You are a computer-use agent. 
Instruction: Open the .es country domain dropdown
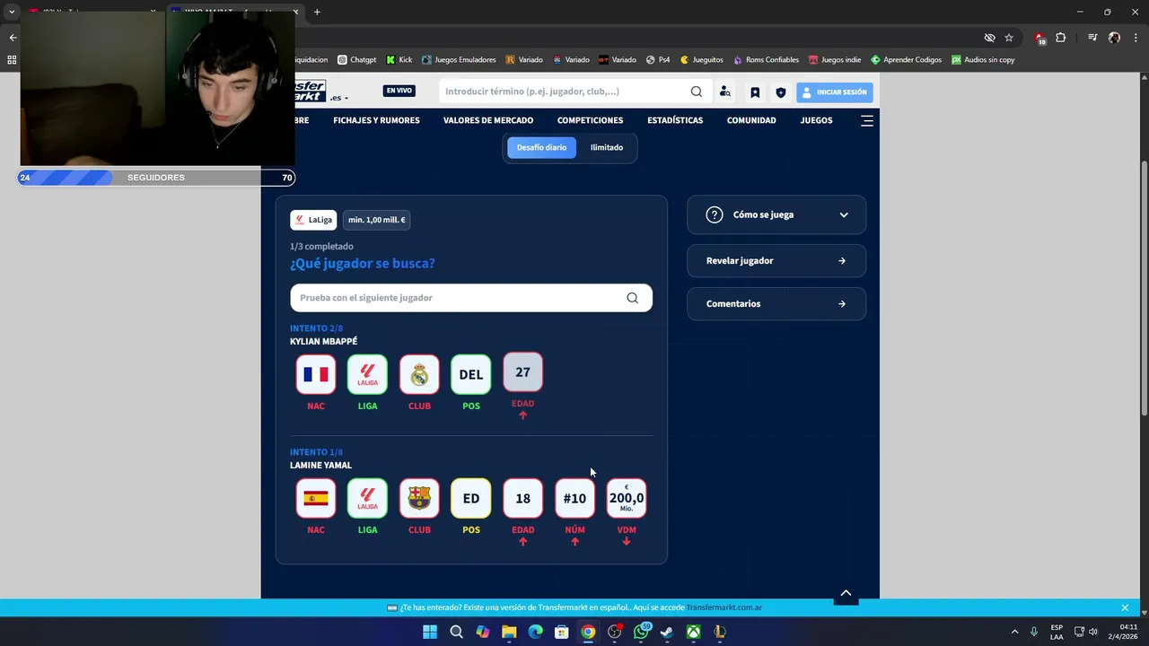(339, 98)
